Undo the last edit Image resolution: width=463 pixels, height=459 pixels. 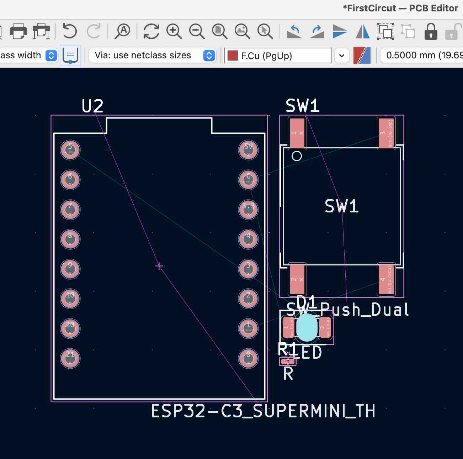point(70,31)
